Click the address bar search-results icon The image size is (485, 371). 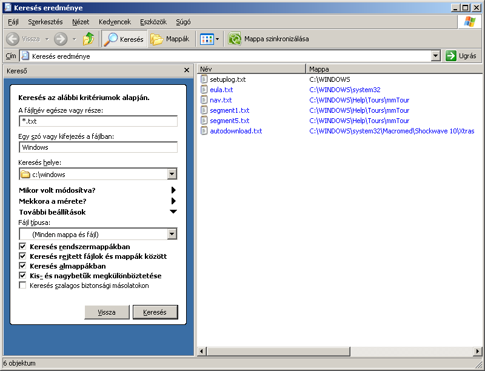click(25, 56)
